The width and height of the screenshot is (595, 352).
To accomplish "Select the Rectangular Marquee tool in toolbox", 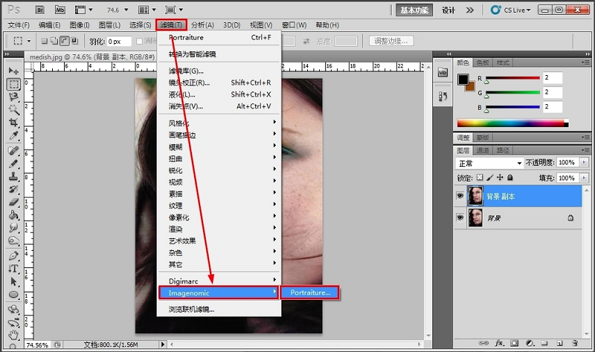I will pyautogui.click(x=13, y=84).
